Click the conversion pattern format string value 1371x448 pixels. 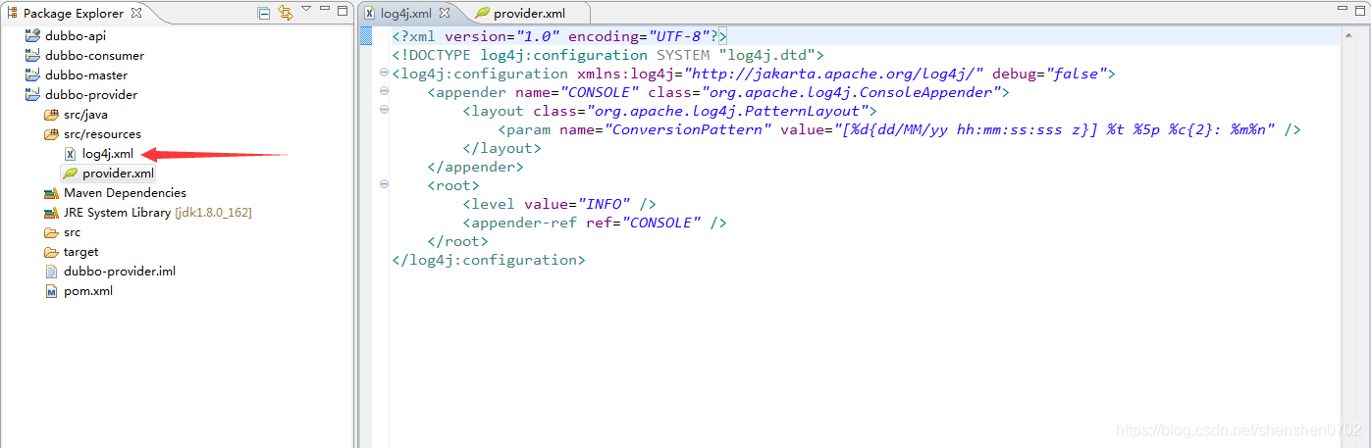click(x=1055, y=129)
